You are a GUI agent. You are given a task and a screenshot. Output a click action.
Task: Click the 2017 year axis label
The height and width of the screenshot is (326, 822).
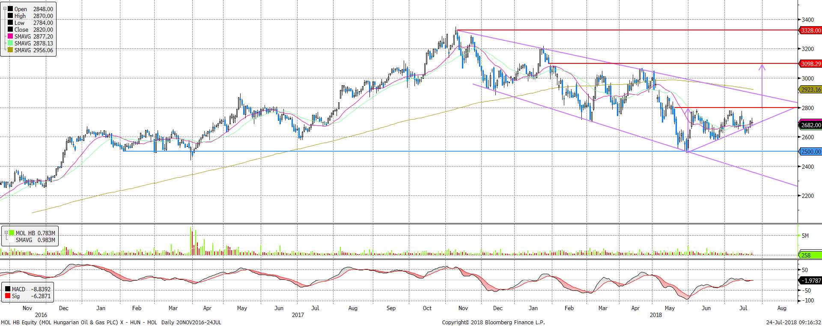click(298, 315)
